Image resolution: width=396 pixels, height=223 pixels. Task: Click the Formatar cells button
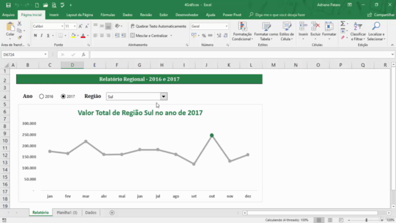click(329, 31)
